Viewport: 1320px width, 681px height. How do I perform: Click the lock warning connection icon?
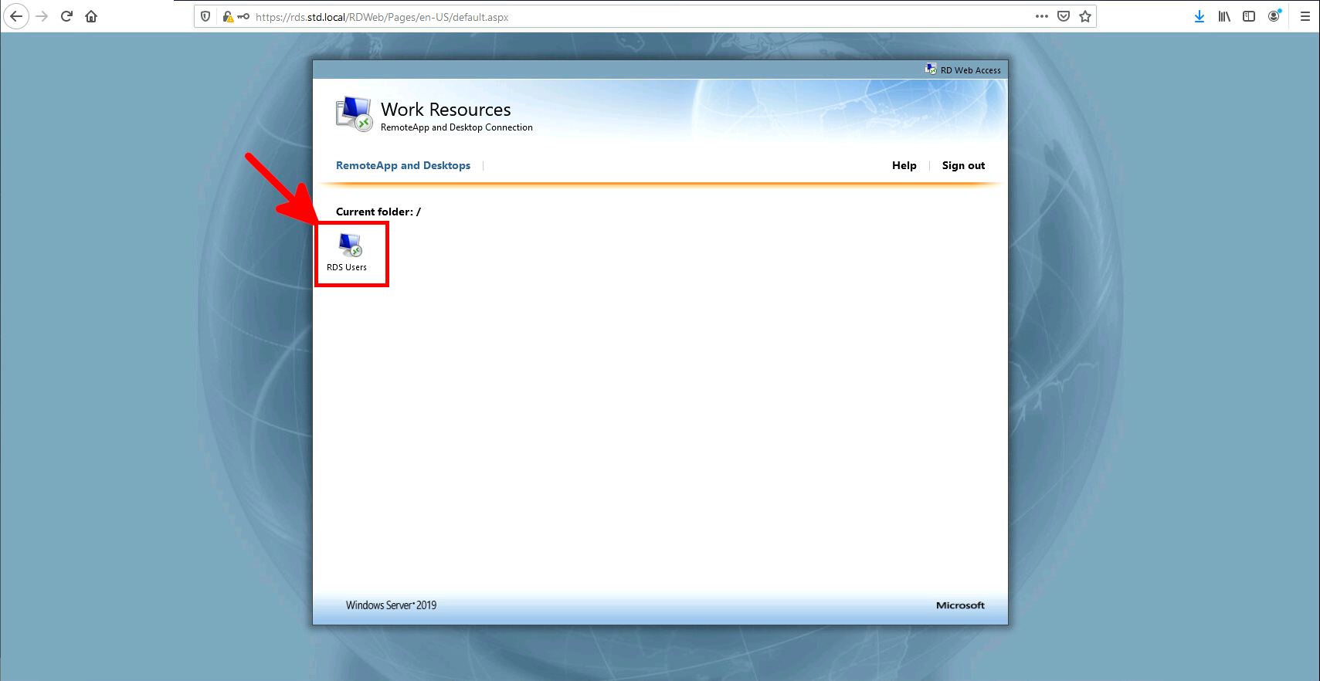pyautogui.click(x=228, y=16)
